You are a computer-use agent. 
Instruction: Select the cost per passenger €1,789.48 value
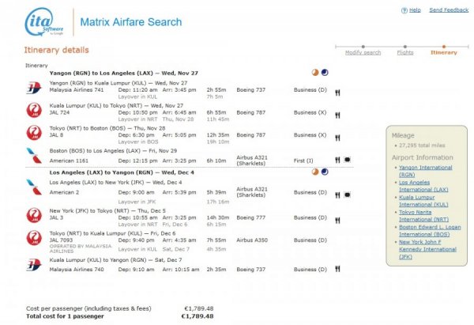[x=198, y=308]
